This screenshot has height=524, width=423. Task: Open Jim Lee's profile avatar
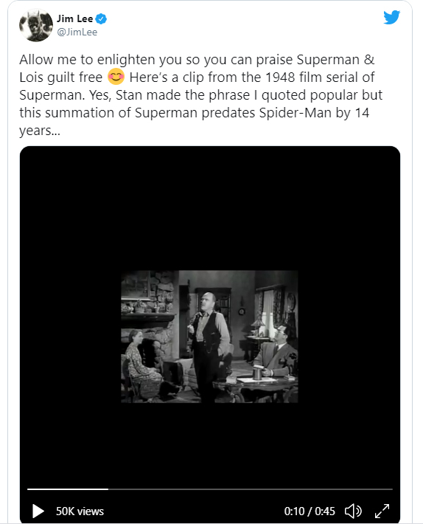coord(36,25)
